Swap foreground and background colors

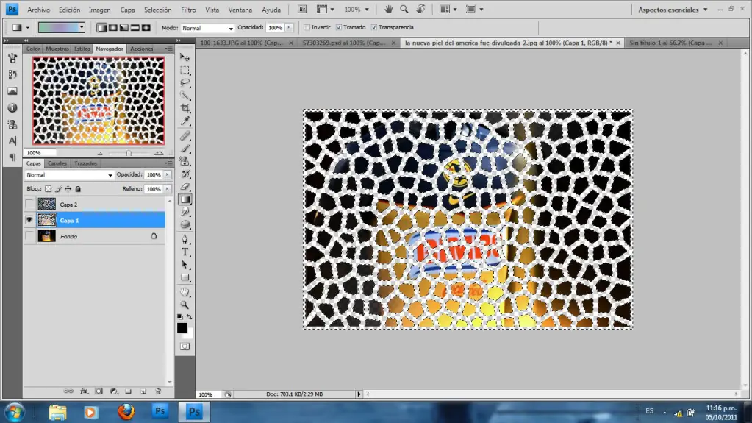(x=190, y=316)
